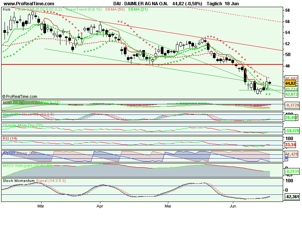
Task: Click the 48 price axis label
Action: [287, 66]
